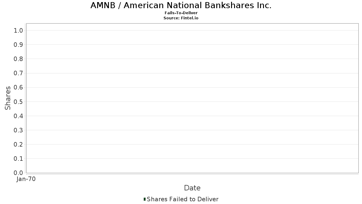Image resolution: width=362 pixels, height=204 pixels.
Task: Click the 0.9 y-axis tick label
Action: pyautogui.click(x=18, y=45)
